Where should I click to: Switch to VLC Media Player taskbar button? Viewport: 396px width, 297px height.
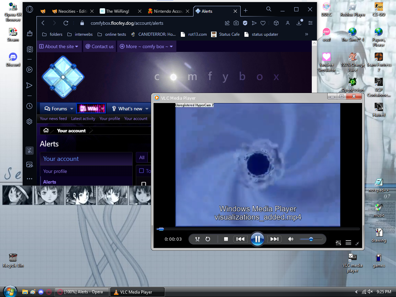tap(137, 292)
